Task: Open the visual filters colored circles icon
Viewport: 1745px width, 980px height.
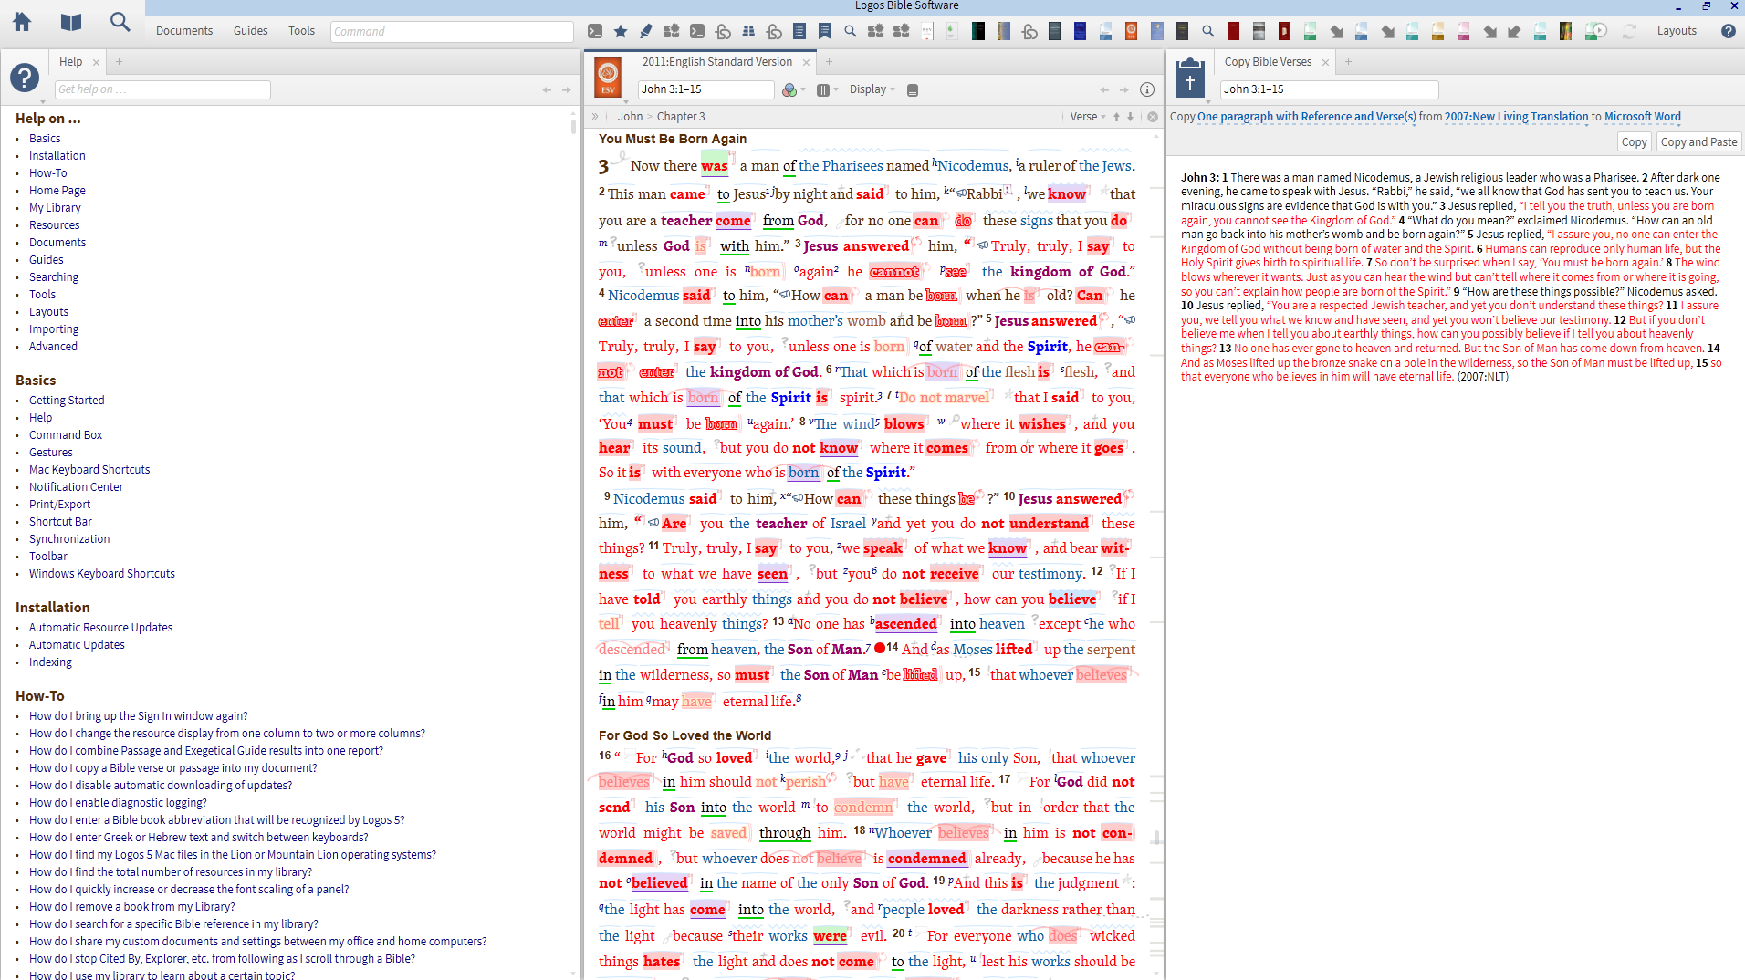Action: coord(789,89)
